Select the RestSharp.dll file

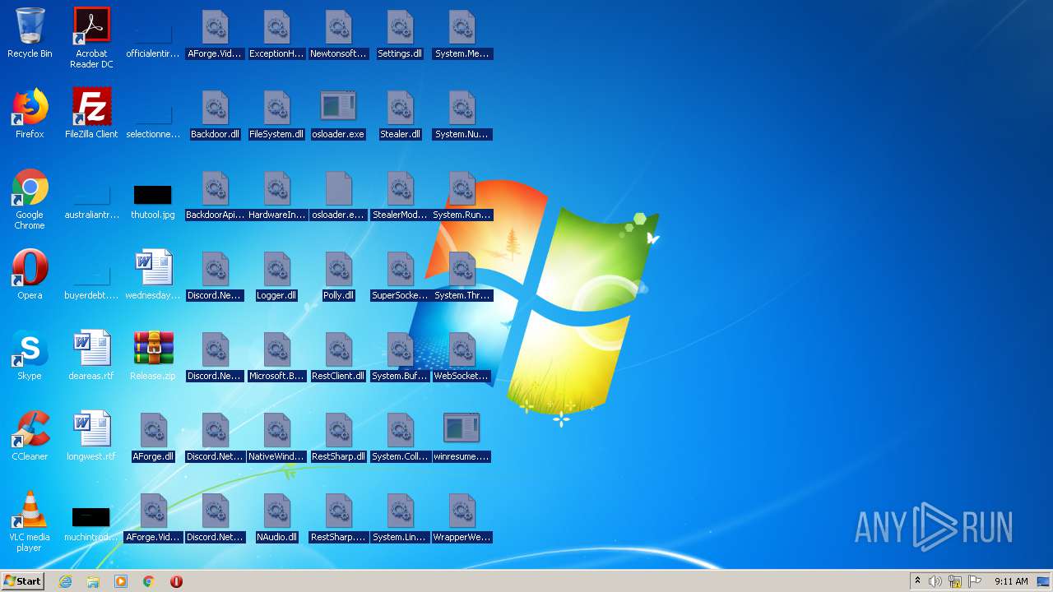[x=338, y=436]
